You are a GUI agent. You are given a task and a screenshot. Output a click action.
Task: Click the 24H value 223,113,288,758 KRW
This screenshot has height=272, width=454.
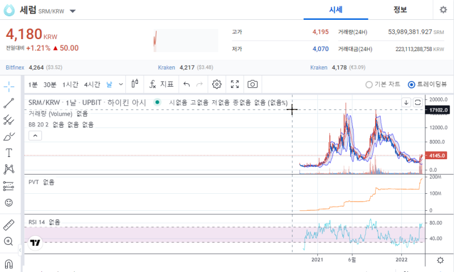pos(420,49)
